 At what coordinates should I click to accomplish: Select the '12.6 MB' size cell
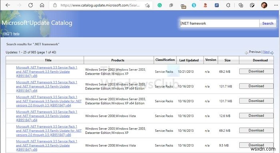(x=225, y=116)
